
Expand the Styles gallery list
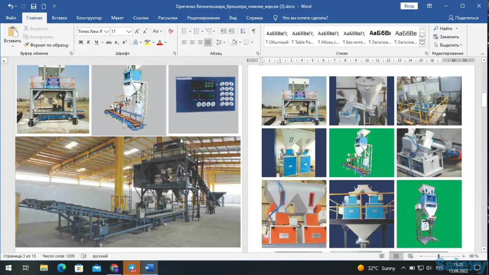422,44
